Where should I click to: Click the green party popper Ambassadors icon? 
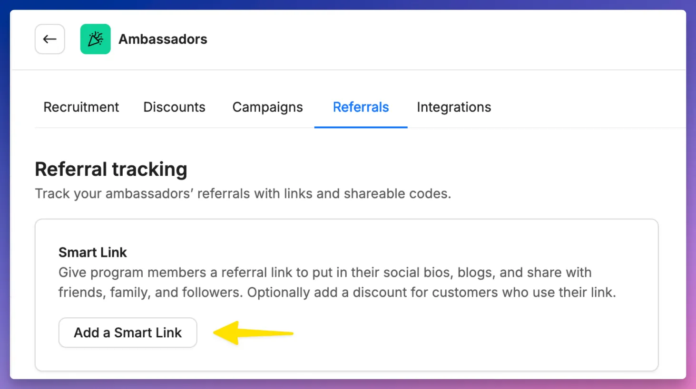pos(96,39)
